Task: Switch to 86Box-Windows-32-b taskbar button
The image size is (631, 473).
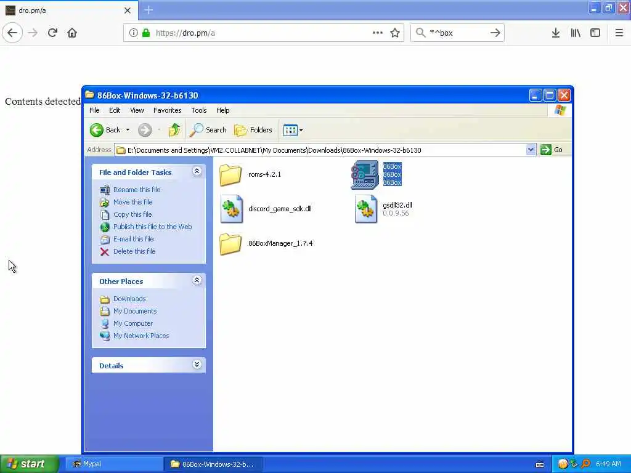Action: pyautogui.click(x=213, y=464)
